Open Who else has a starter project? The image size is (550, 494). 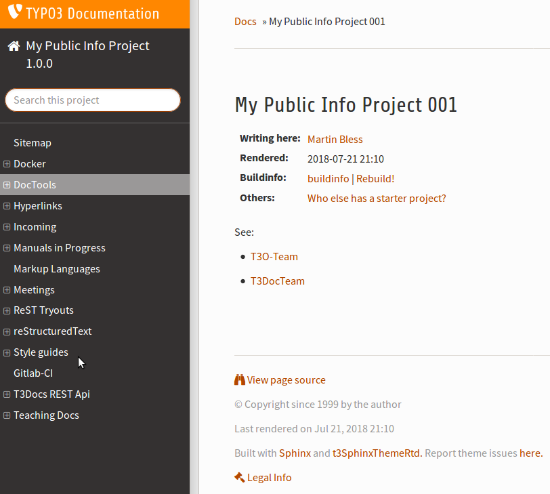(x=377, y=199)
